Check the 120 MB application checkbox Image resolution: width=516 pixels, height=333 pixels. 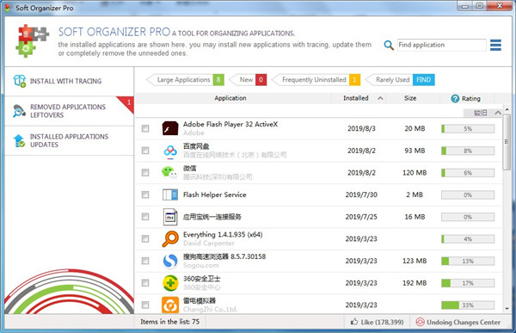(x=145, y=173)
